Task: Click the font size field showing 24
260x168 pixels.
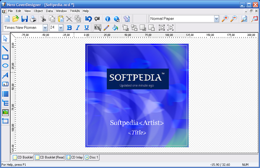Action: [54, 27]
